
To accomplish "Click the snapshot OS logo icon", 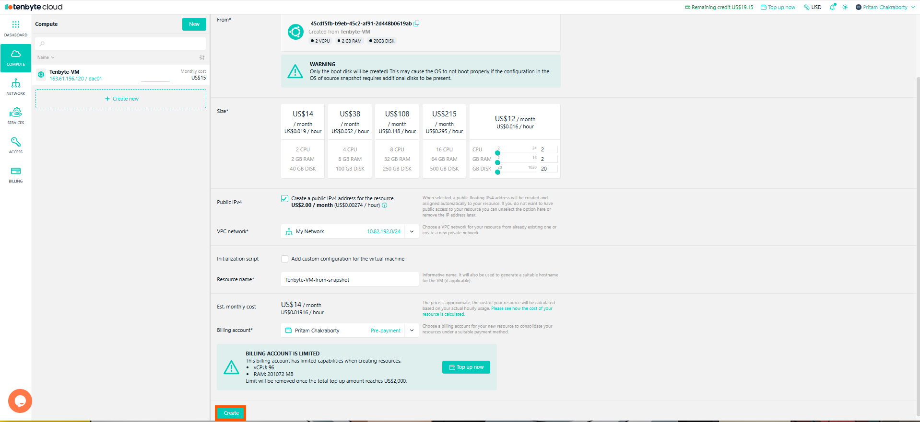I will click(295, 32).
